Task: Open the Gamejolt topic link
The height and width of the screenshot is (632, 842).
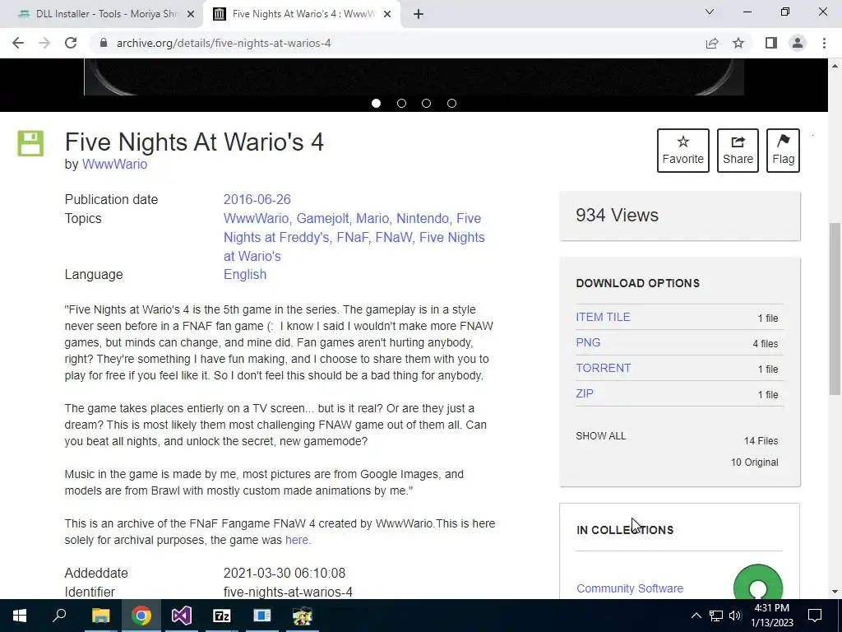Action: pyautogui.click(x=324, y=218)
